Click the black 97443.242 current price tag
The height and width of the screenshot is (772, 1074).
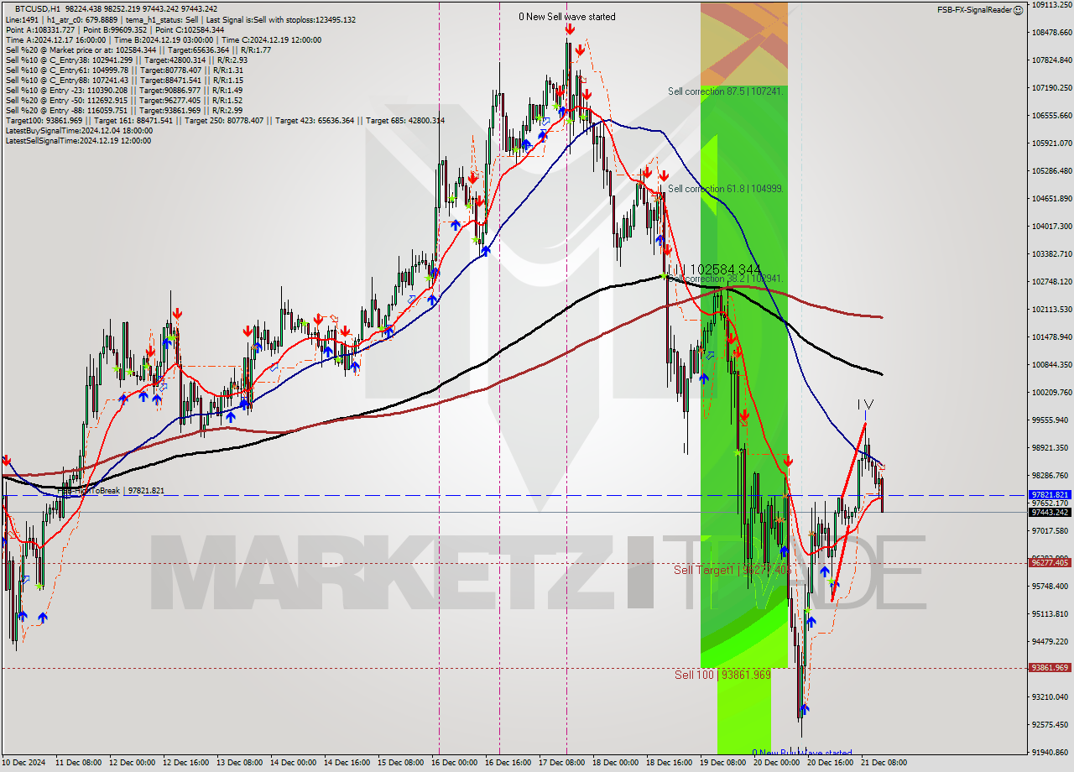1050,512
